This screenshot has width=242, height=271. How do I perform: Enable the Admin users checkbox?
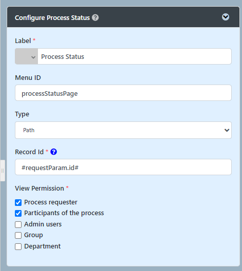coord(18,224)
